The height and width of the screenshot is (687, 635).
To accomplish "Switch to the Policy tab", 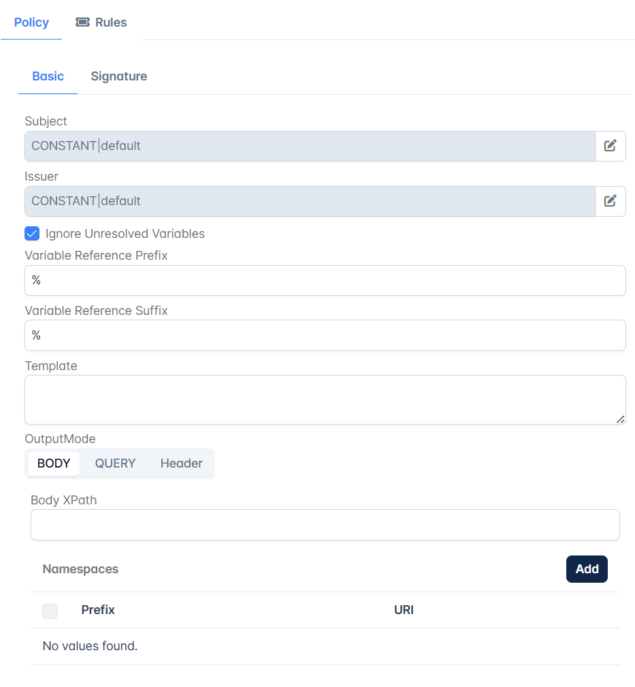I will point(31,22).
